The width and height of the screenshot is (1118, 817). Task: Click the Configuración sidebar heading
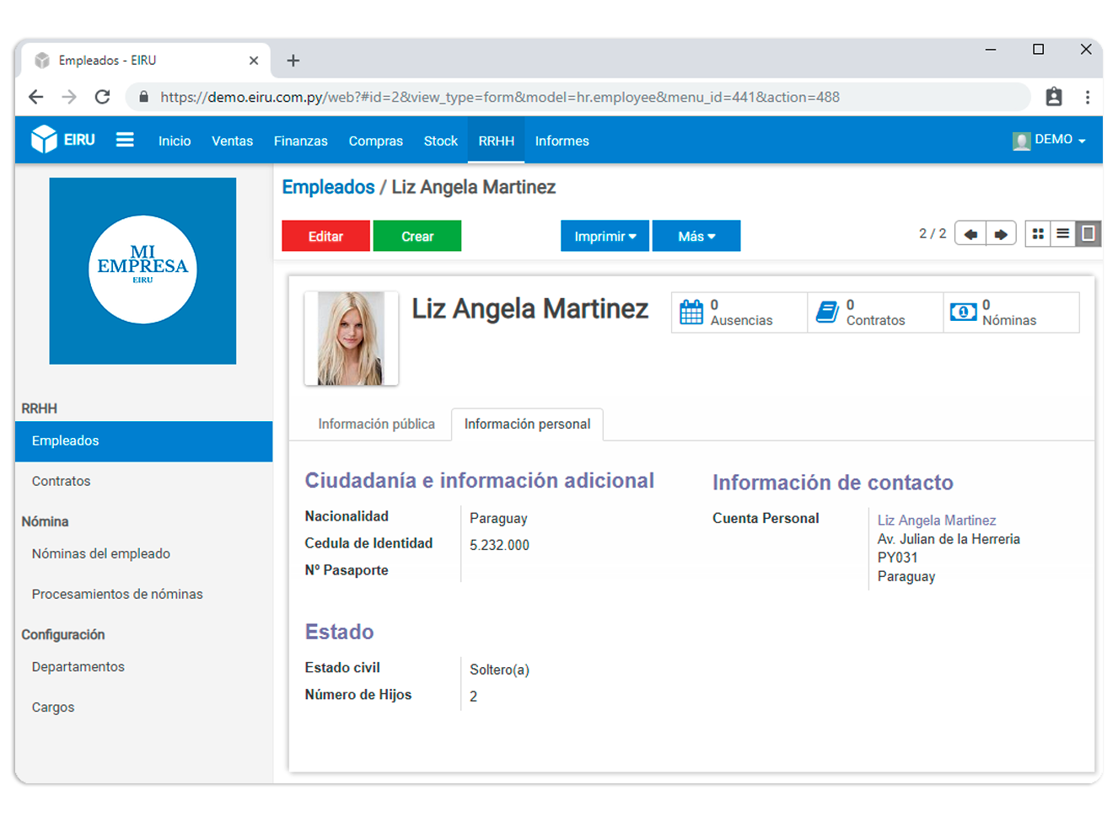pos(63,634)
